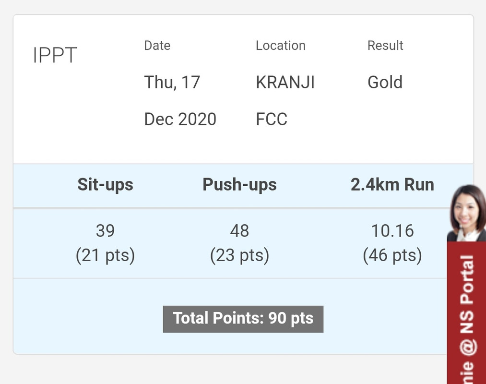This screenshot has height=384, width=486.
Task: Click the Push-ups column header
Action: point(239,185)
